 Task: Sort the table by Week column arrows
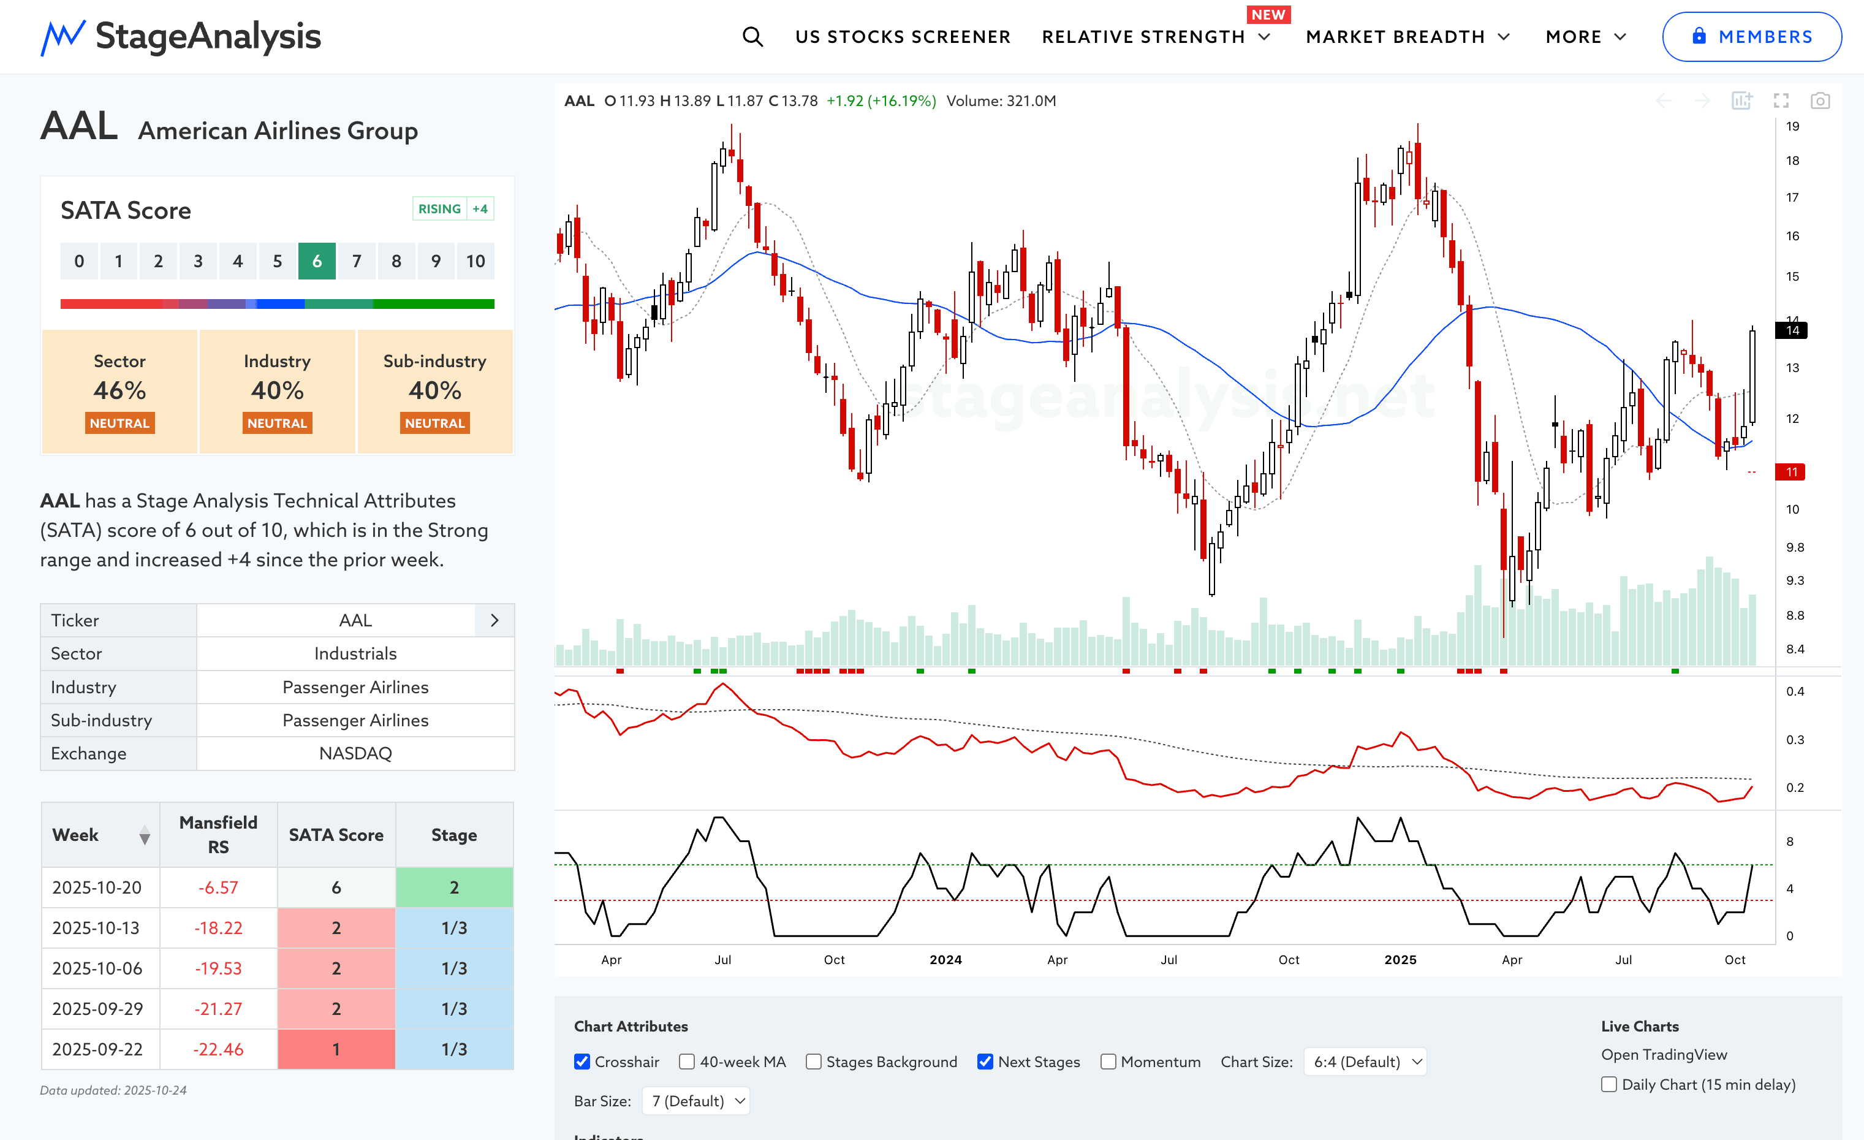[x=145, y=835]
